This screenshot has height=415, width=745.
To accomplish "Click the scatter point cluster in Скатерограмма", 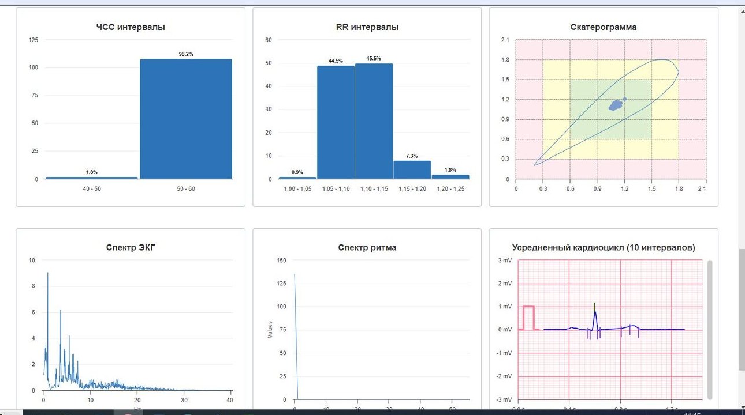I will click(x=616, y=105).
